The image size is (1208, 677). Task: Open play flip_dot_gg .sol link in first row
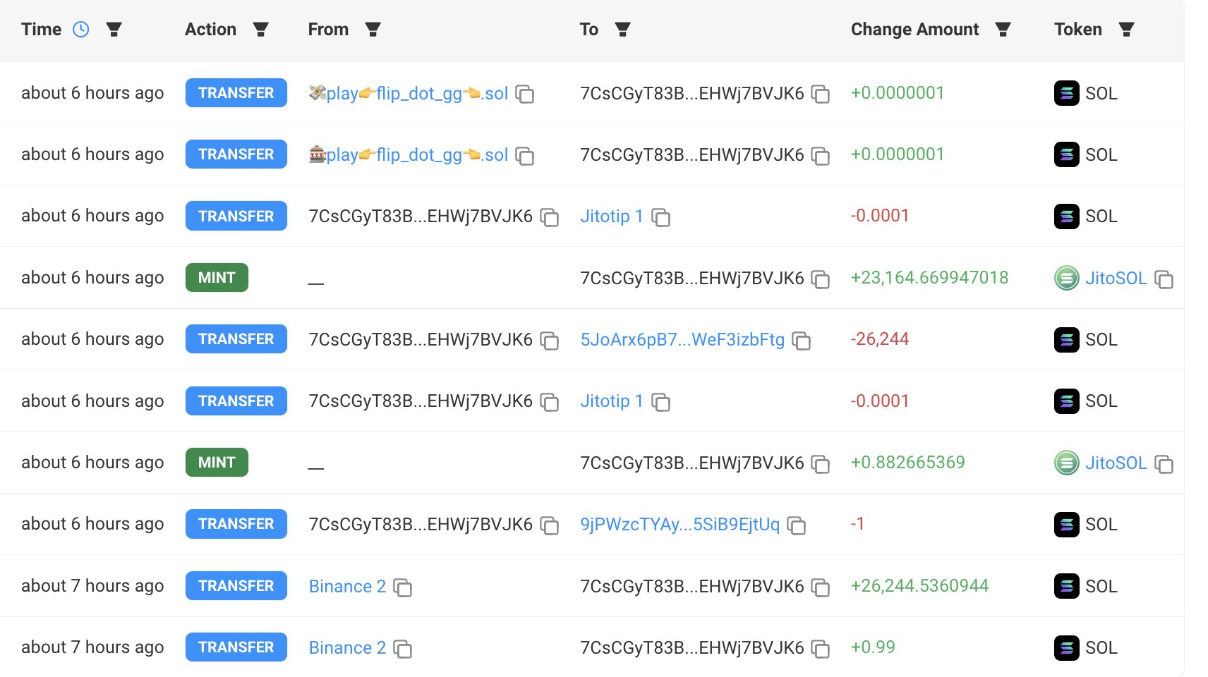click(409, 93)
